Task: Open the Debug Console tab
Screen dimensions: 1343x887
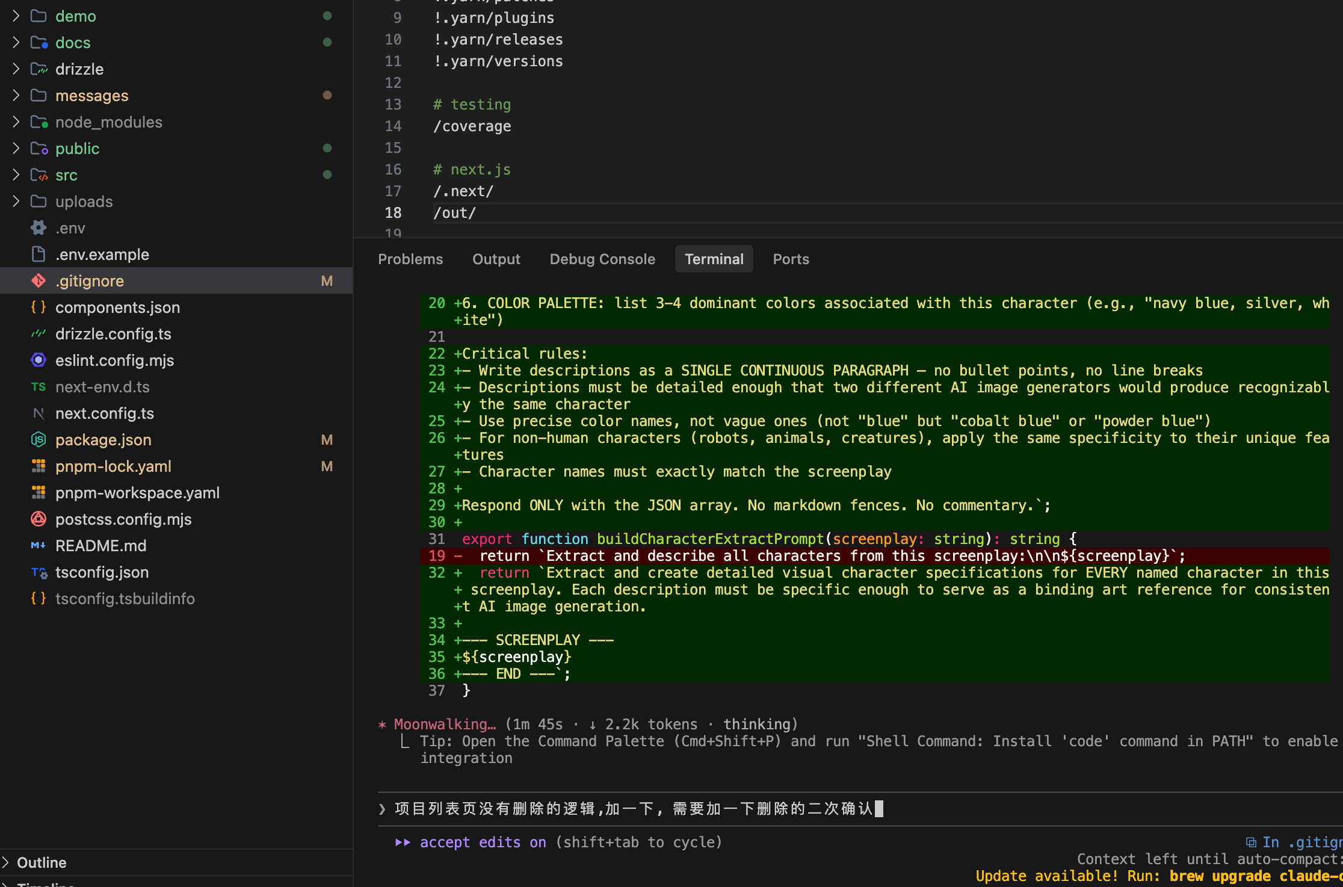Action: pos(602,259)
